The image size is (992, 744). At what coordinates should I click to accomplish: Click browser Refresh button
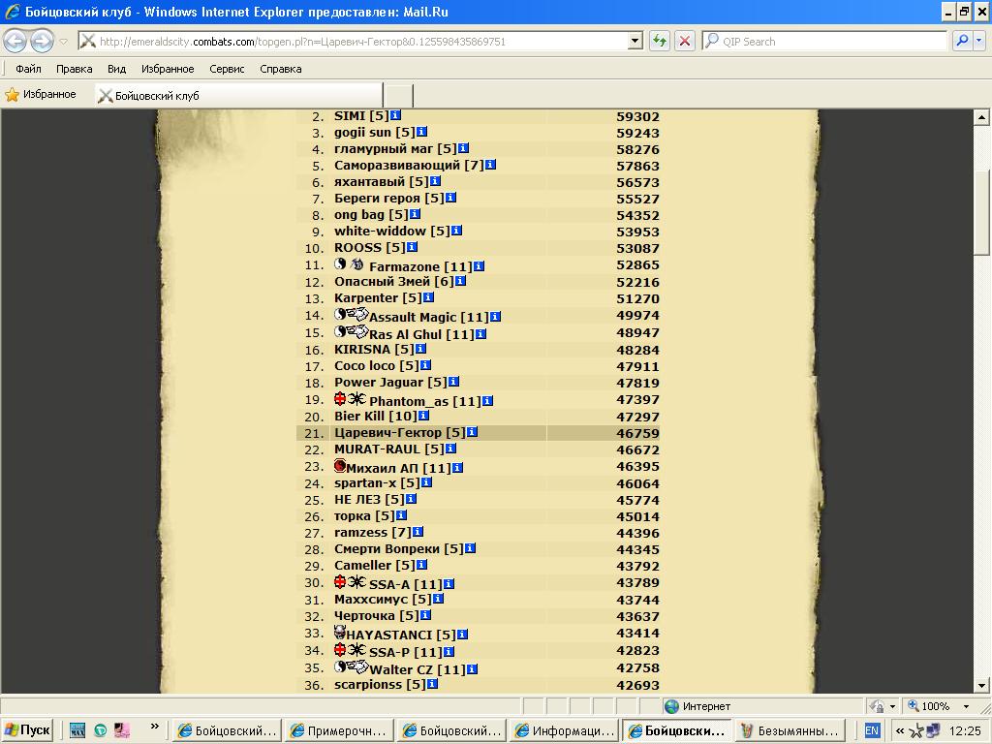pyautogui.click(x=660, y=41)
